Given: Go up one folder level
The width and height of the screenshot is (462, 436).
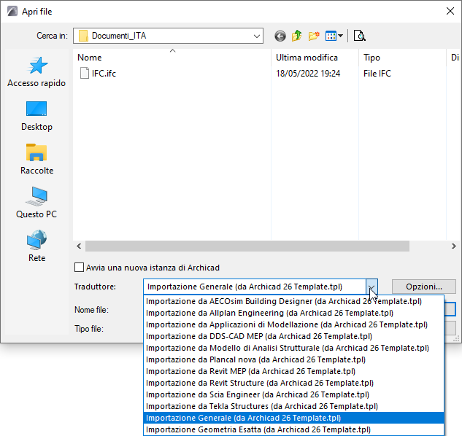Looking at the screenshot, I should (297, 36).
